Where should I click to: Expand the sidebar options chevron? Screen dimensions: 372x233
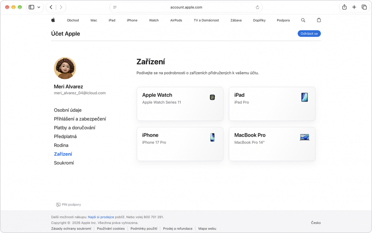[x=39, y=7]
